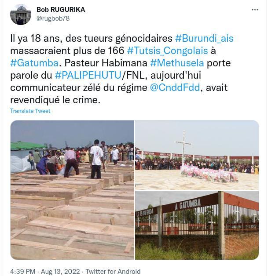Open Bob RUGURIKA's profile avatar
Viewport: 268px width, 276px height.
click(21, 15)
